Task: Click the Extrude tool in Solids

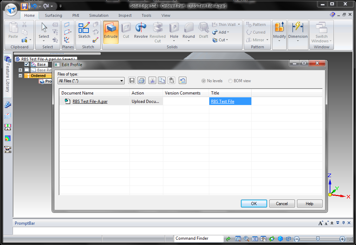Action: (x=111, y=32)
